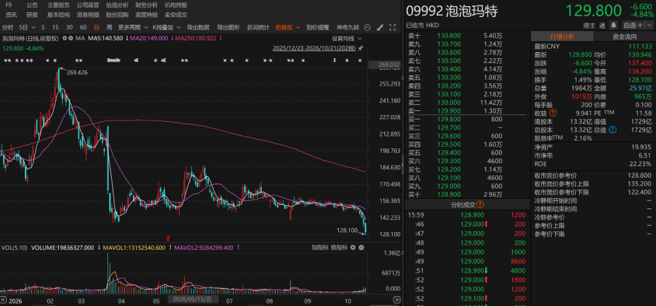Click the 2026/05/15/五 date marker on the time axis
This screenshot has width=656, height=306.
click(x=193, y=299)
